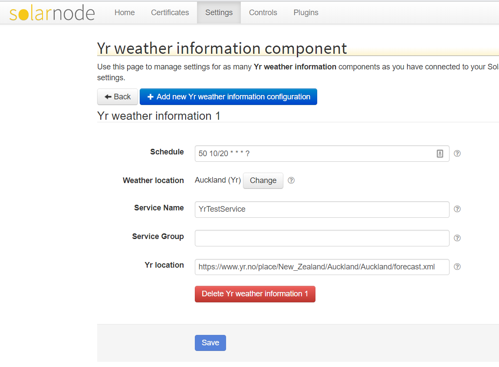Show help for Yr location

457,266
